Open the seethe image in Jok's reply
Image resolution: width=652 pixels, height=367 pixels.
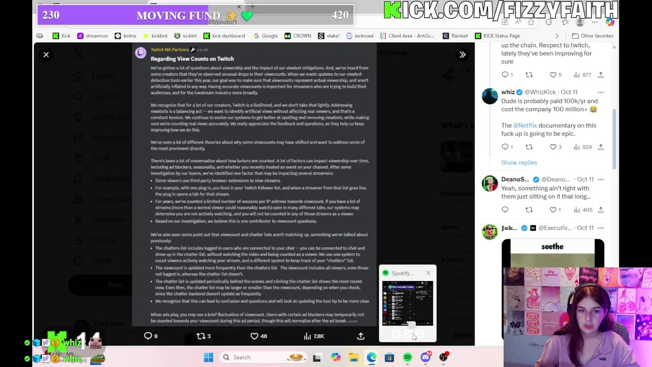coord(553,253)
